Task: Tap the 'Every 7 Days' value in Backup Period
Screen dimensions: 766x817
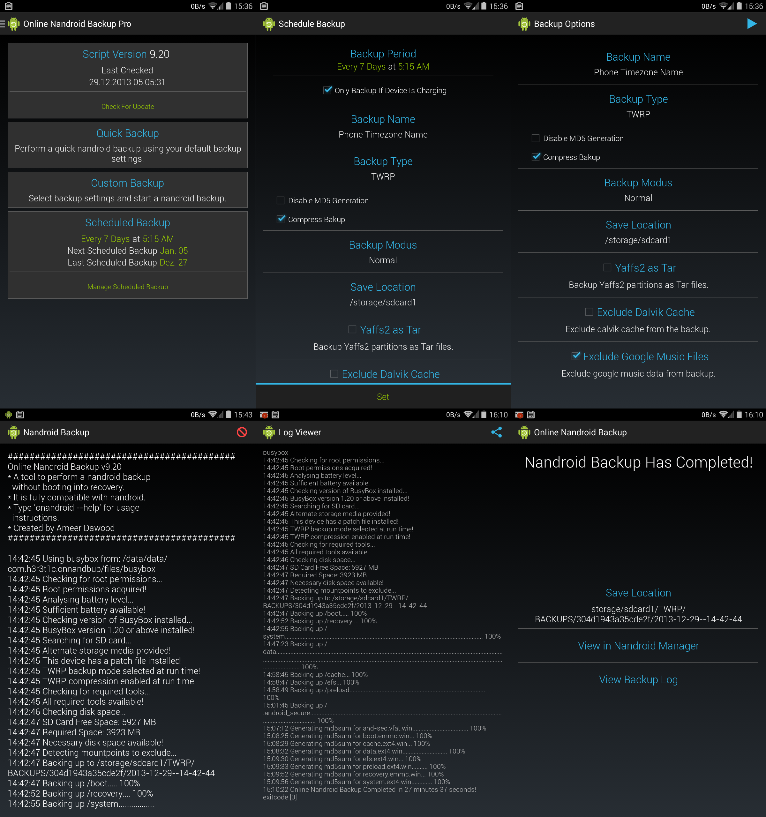Action: 361,67
